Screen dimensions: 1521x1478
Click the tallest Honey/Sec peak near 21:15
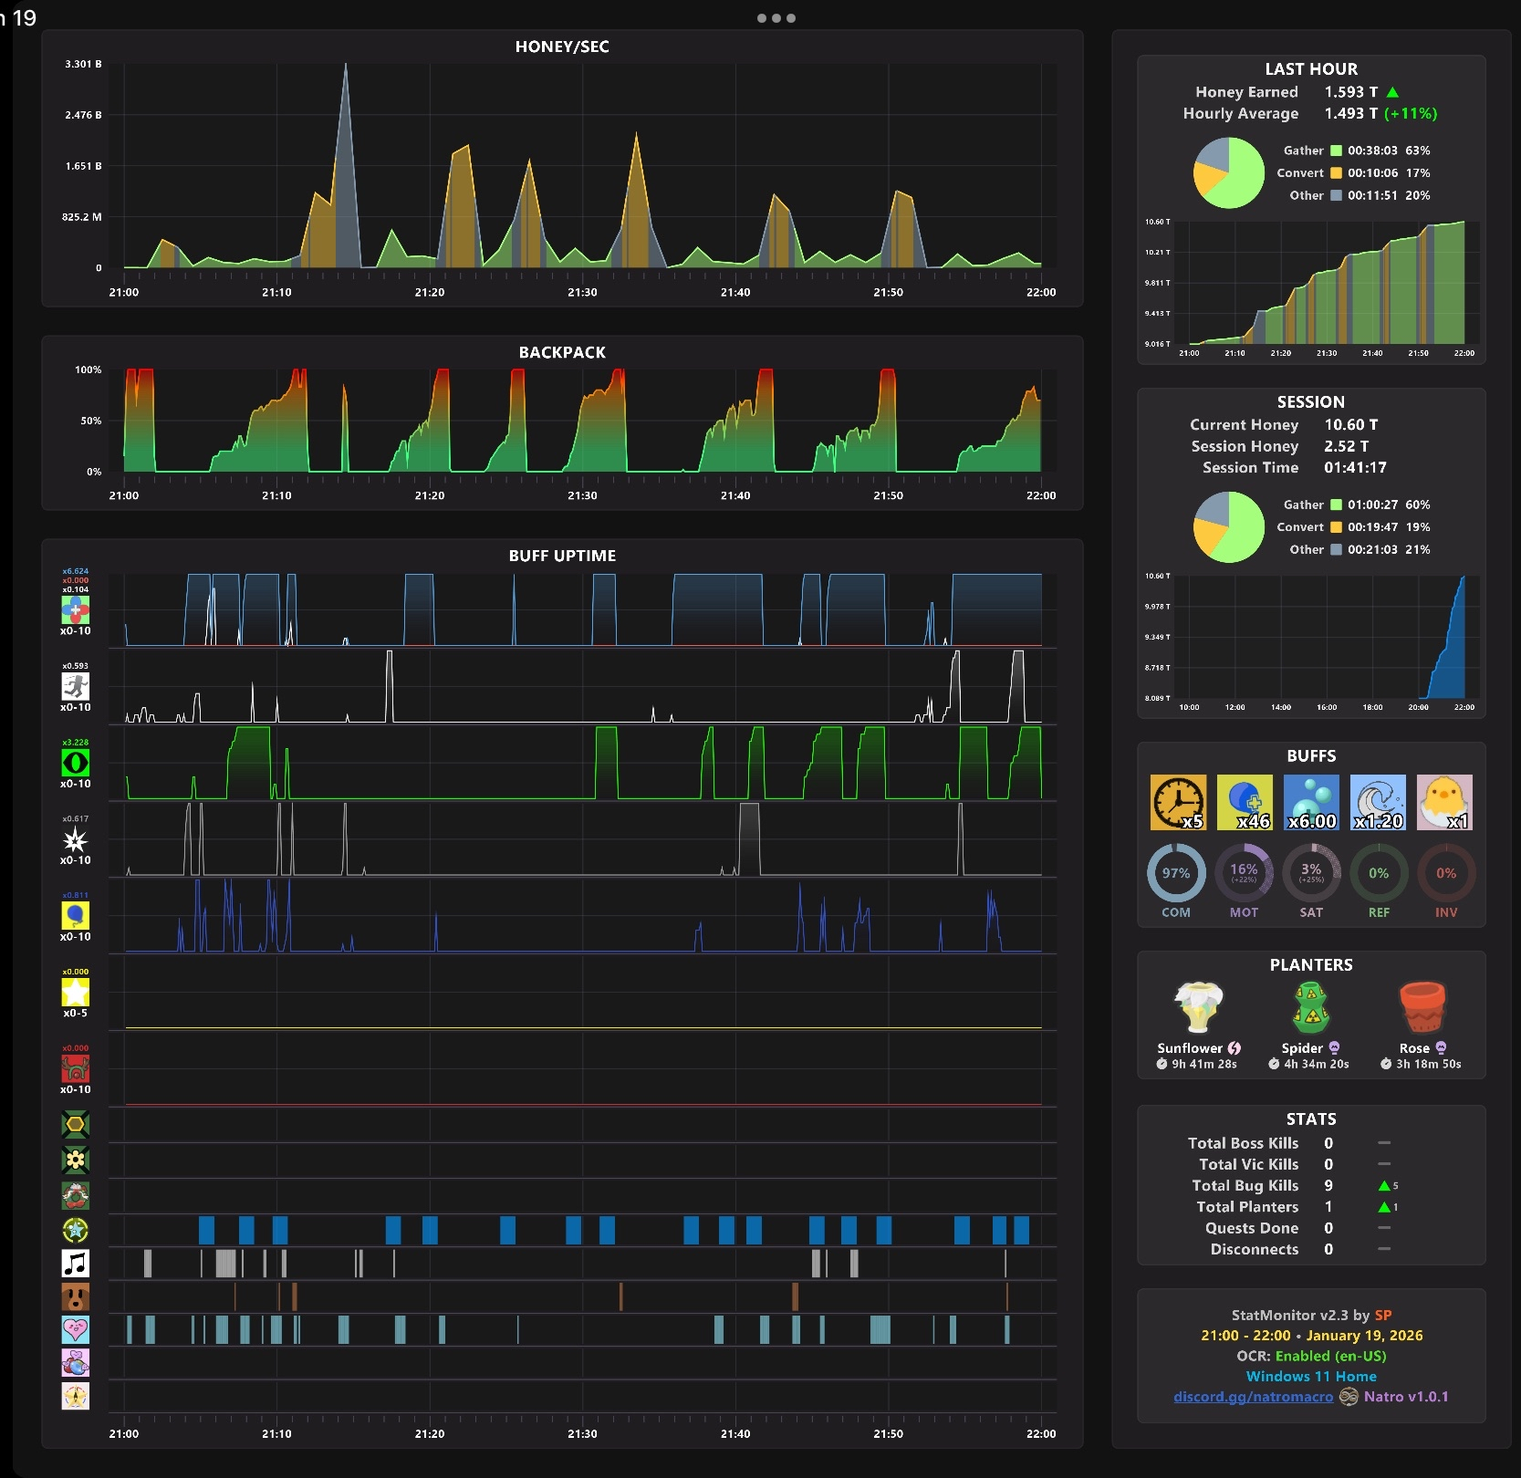pos(345,66)
